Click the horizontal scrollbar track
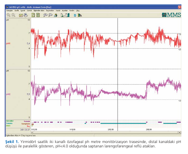 (106, 132)
